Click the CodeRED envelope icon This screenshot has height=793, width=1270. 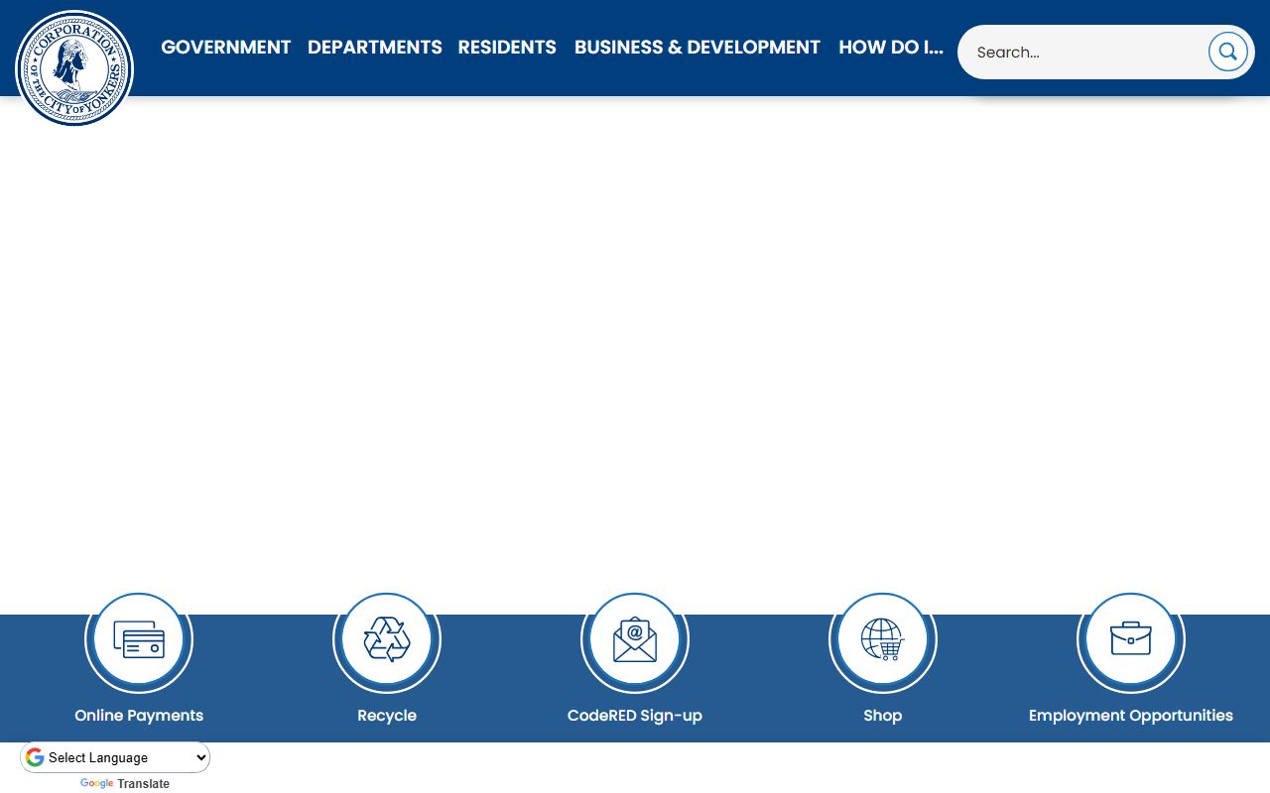tap(635, 640)
